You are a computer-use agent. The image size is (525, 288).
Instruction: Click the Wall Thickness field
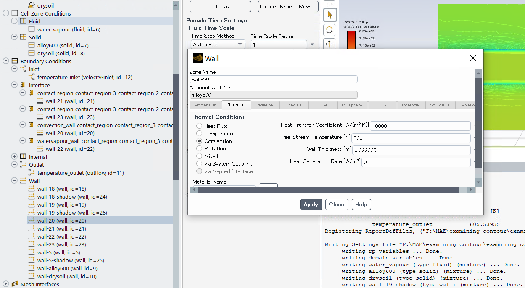(x=411, y=150)
